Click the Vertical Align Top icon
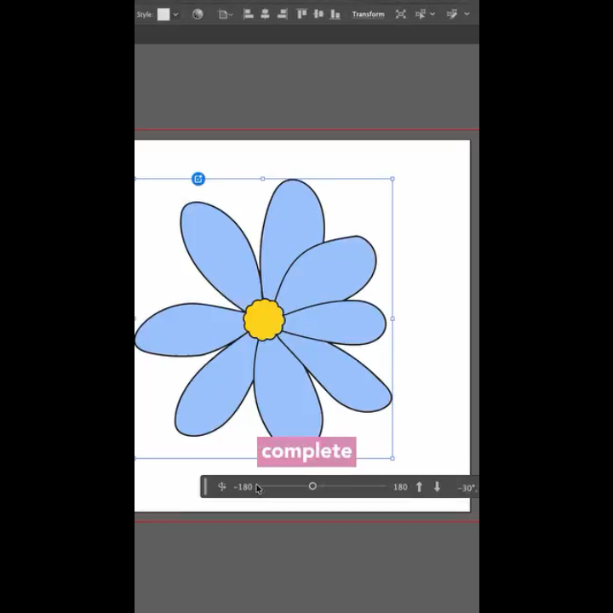The width and height of the screenshot is (613, 613). coord(301,14)
